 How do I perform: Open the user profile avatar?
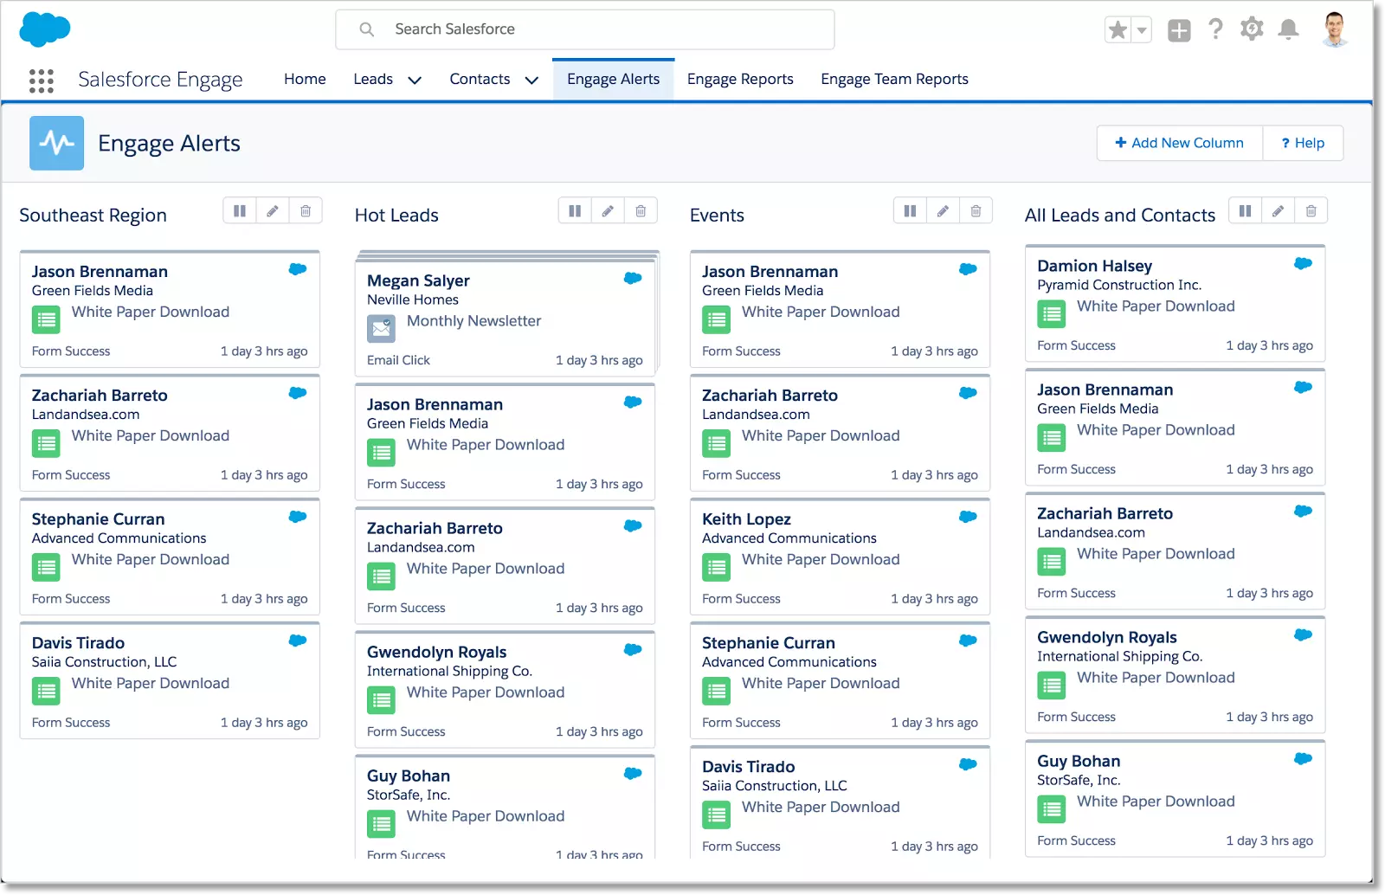[1334, 29]
